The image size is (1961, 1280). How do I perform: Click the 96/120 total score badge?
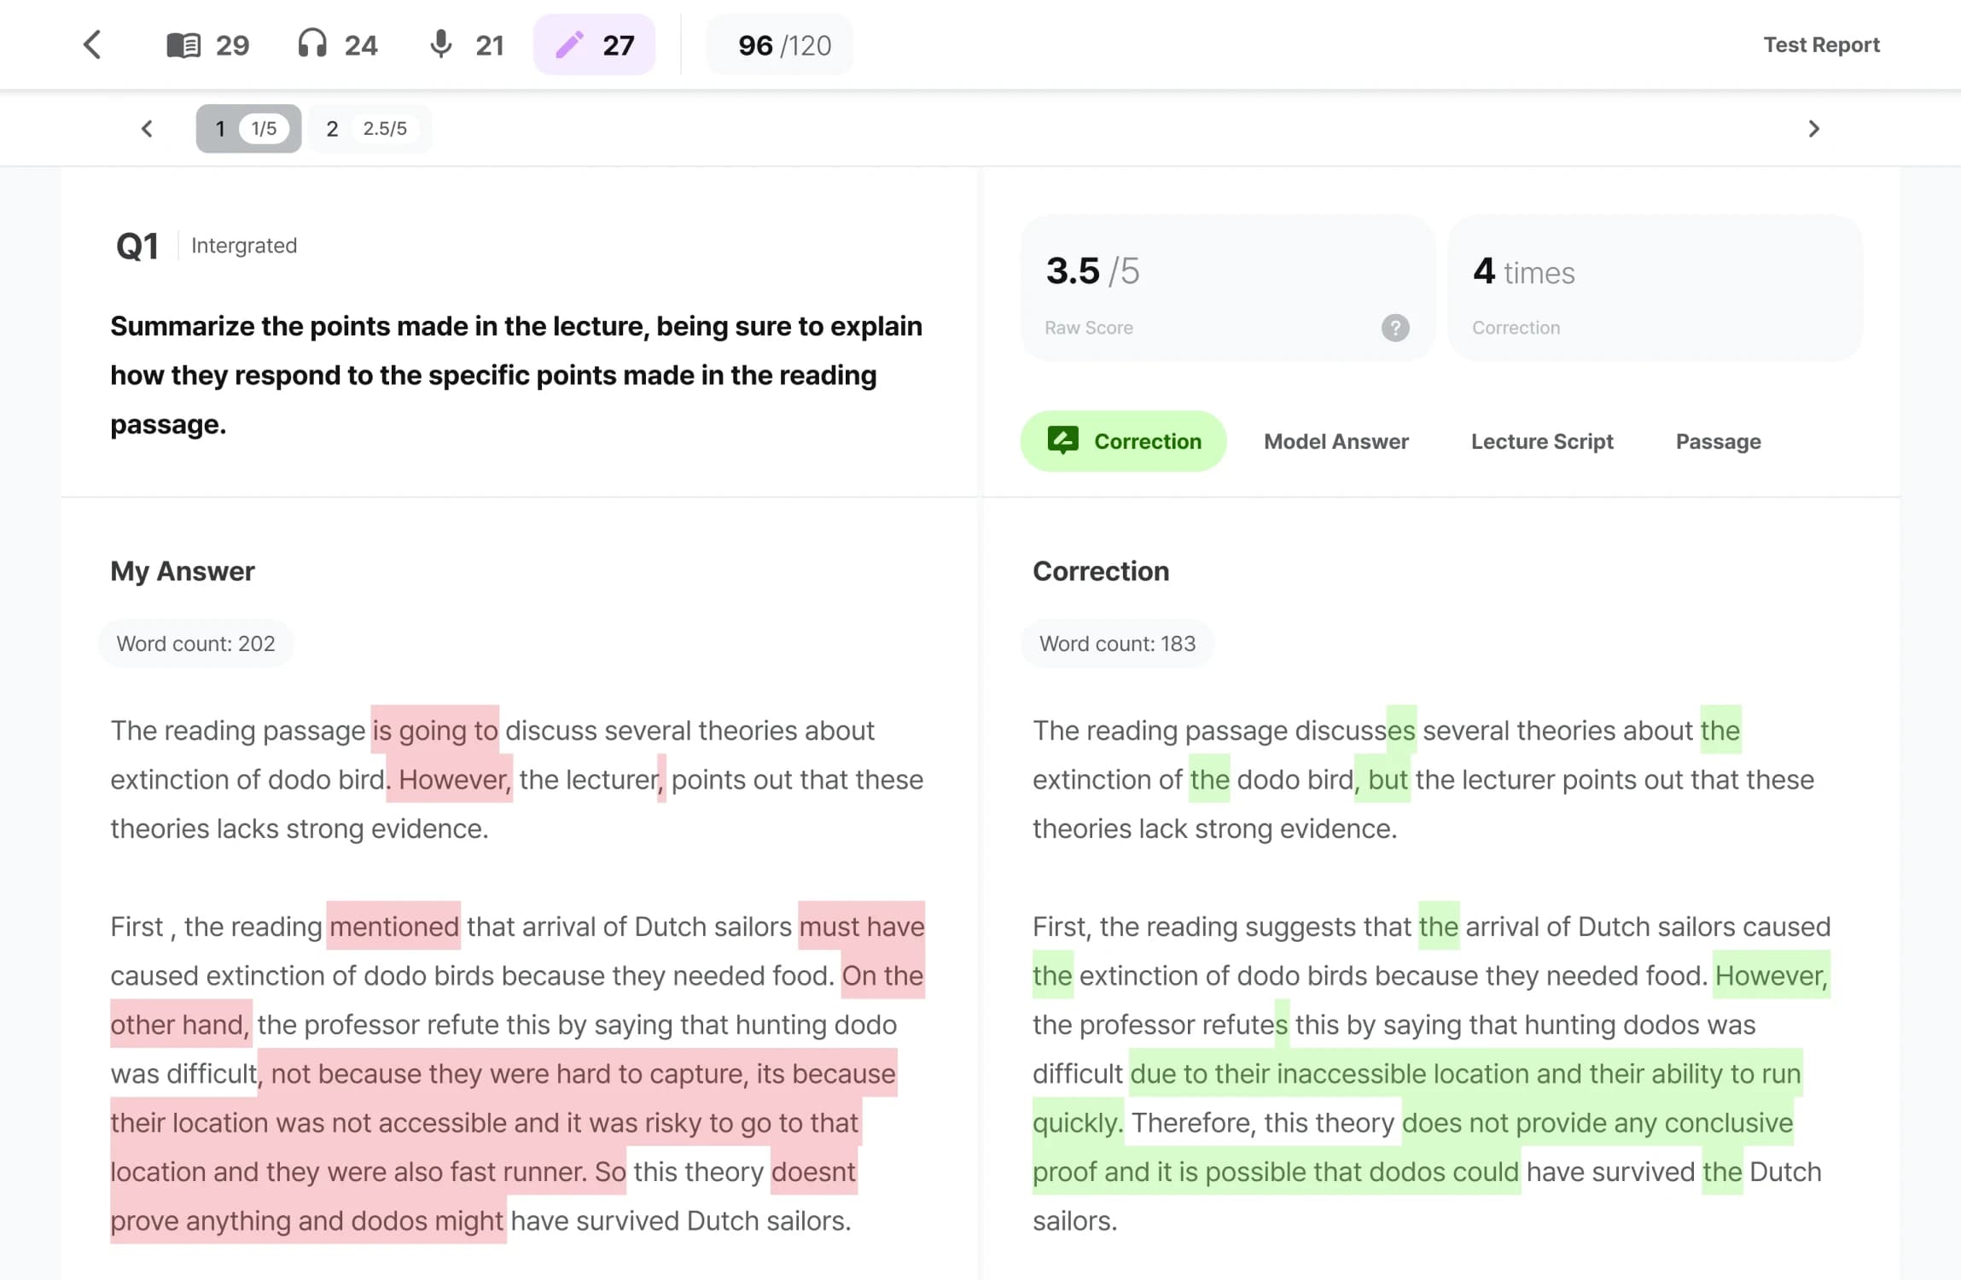[x=783, y=44]
